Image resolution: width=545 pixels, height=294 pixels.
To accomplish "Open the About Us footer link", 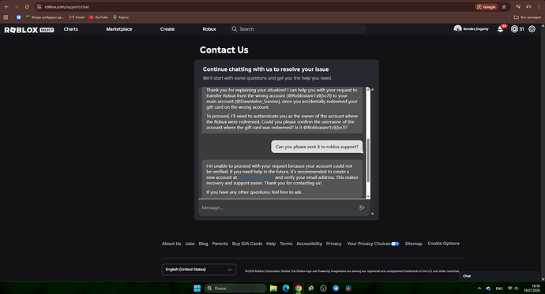I will point(171,244).
